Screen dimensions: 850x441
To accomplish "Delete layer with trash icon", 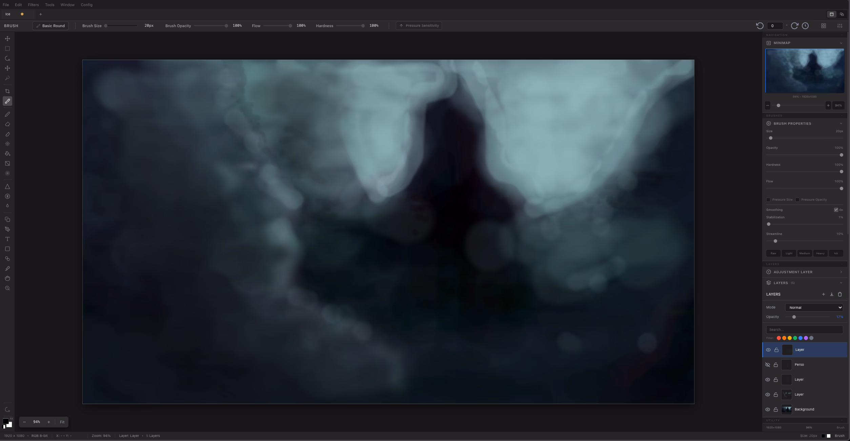I will [x=840, y=294].
